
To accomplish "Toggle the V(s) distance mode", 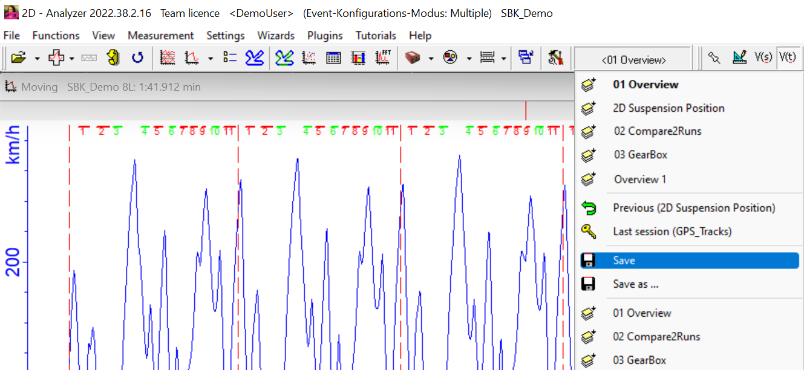I will coord(763,58).
